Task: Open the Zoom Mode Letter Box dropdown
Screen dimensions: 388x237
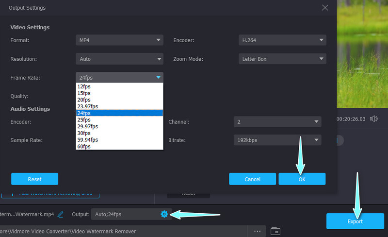Action: point(282,59)
